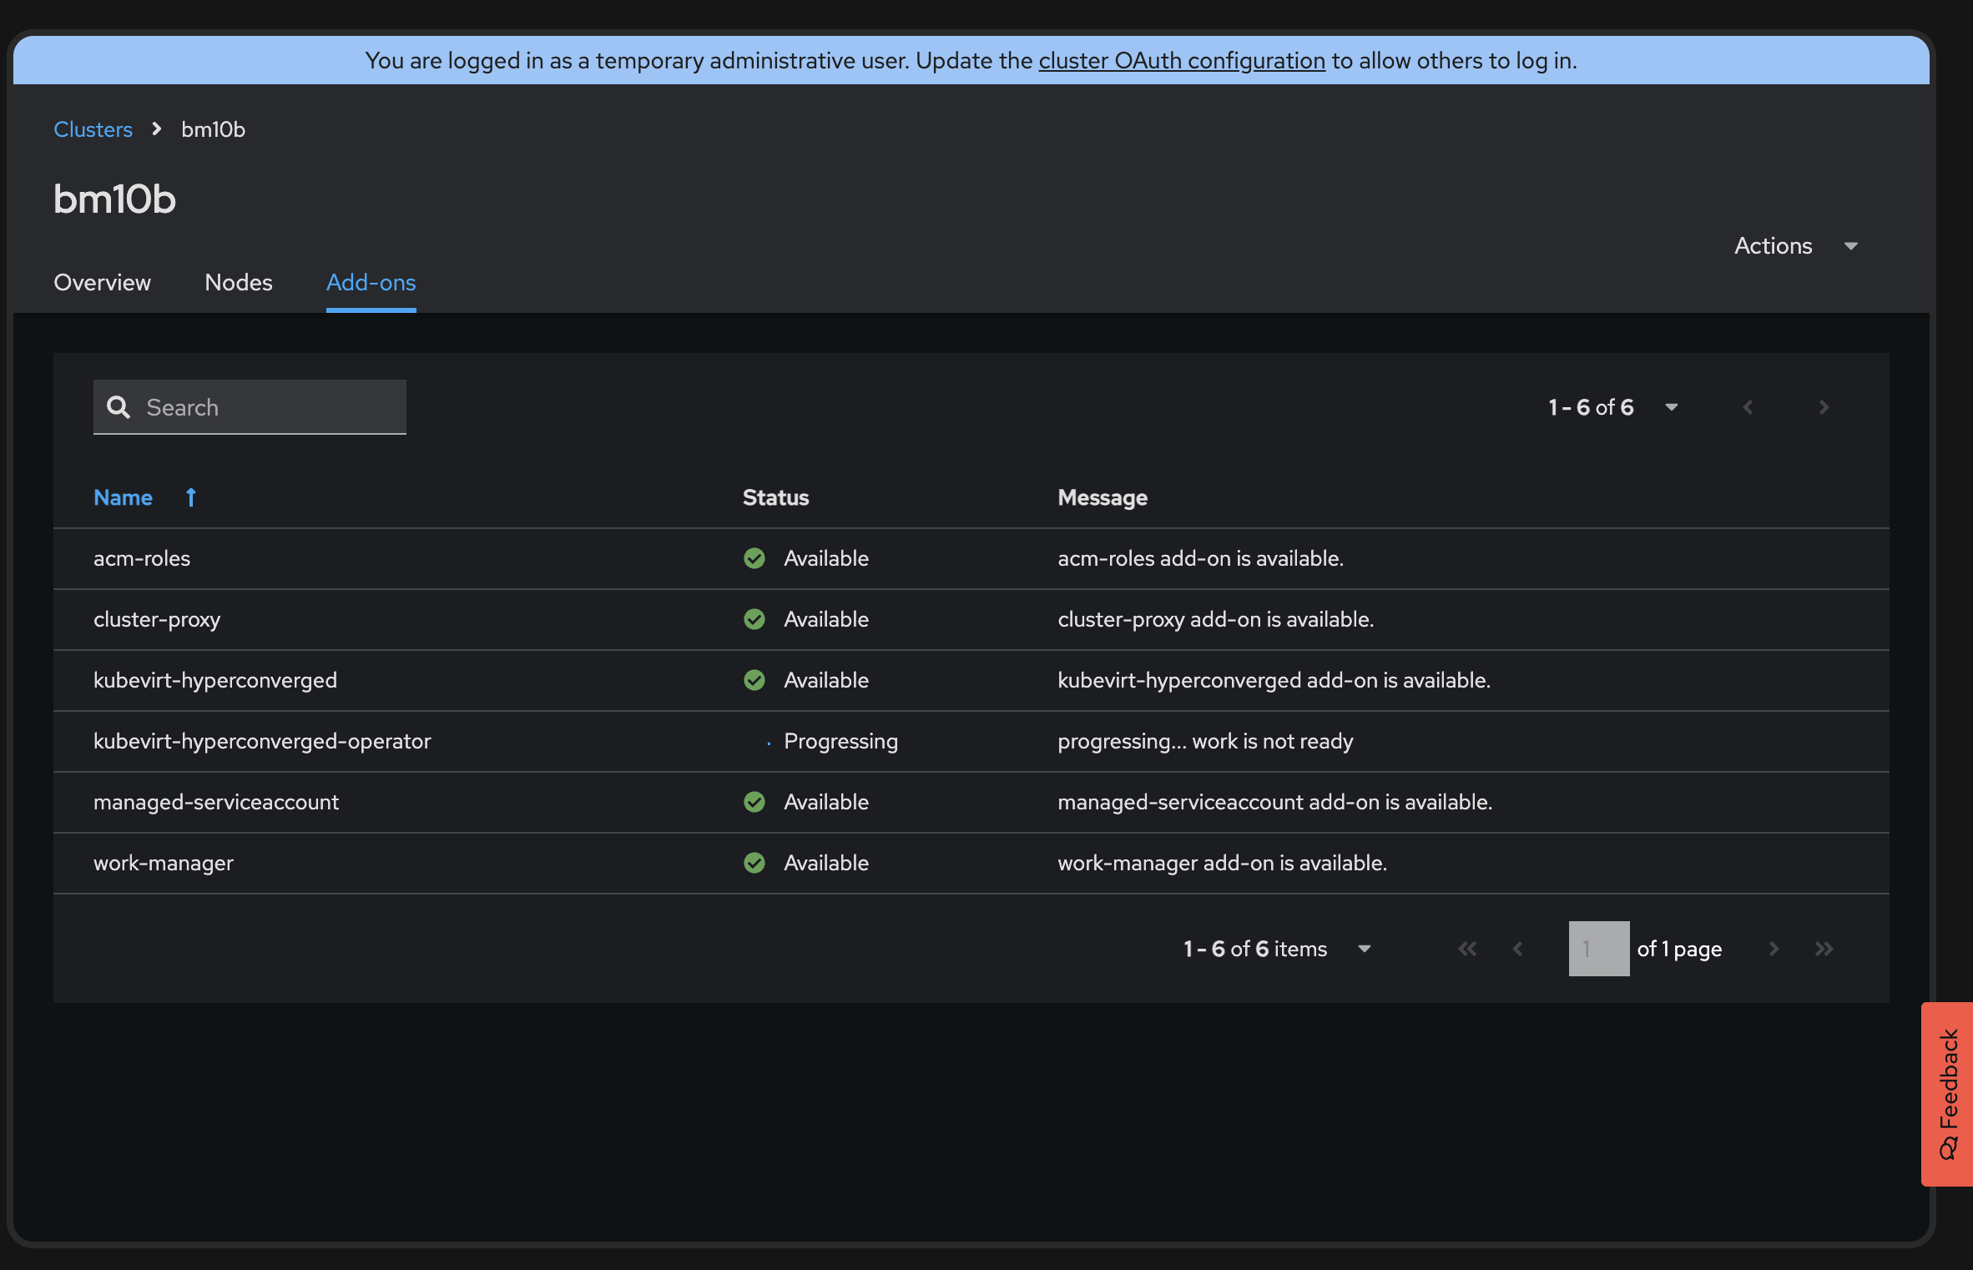Switch to the Overview tab

point(102,283)
